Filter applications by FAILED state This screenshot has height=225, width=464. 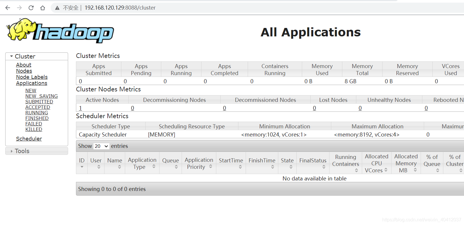[x=33, y=124]
